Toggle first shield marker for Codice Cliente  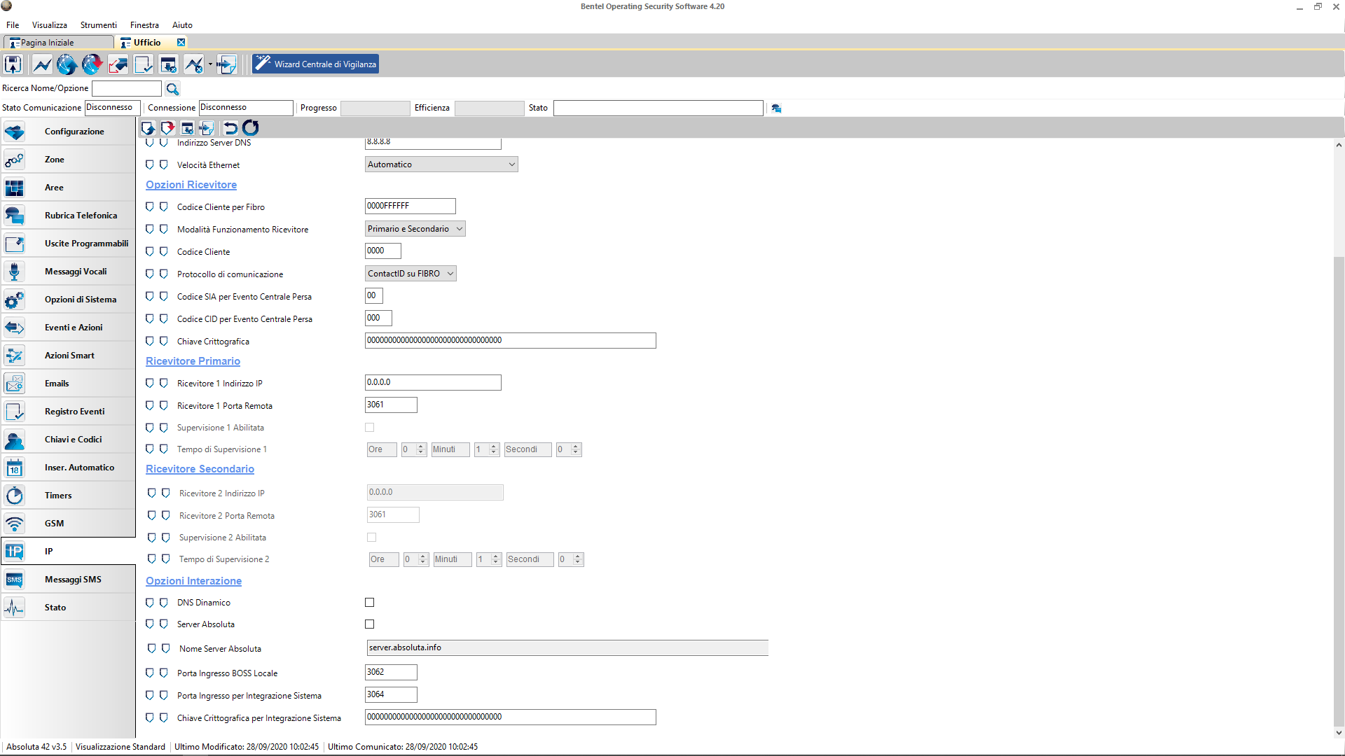pyautogui.click(x=149, y=251)
